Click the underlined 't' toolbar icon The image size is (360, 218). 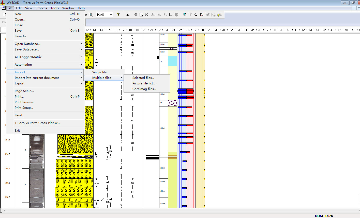165,15
